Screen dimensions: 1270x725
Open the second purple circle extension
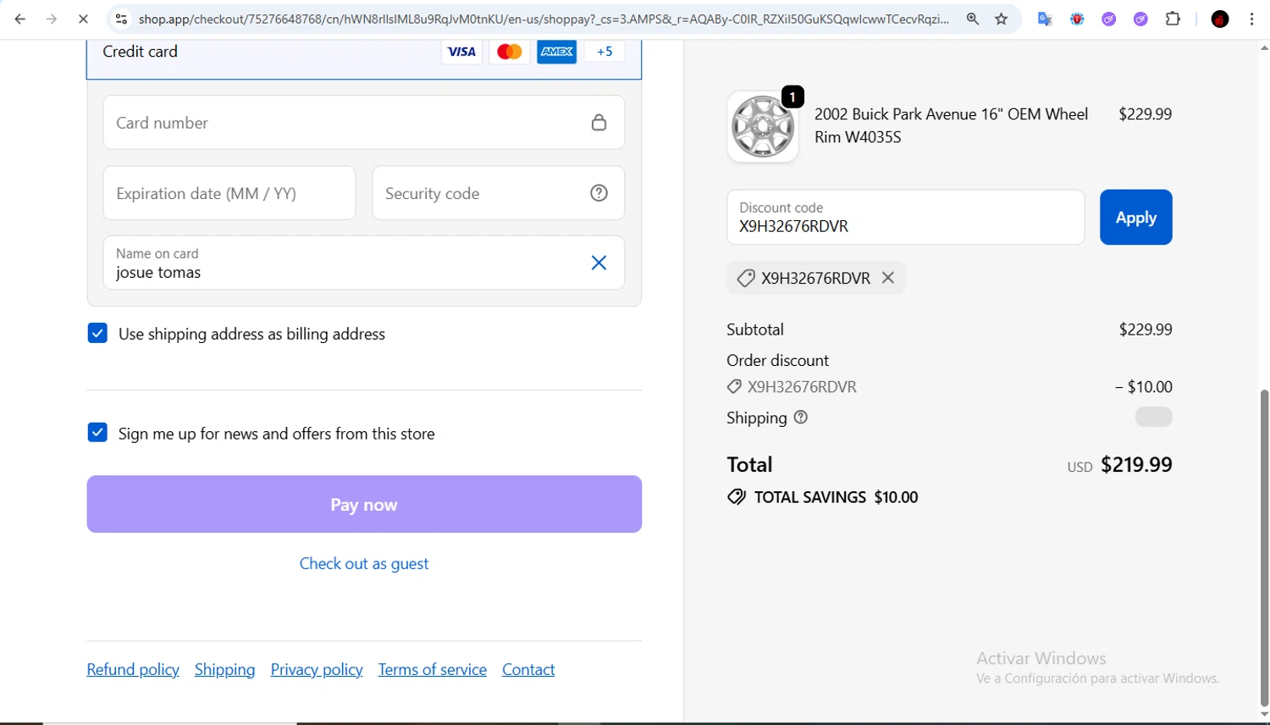(1140, 19)
